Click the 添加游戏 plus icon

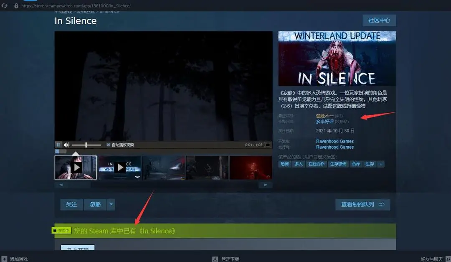[4, 259]
